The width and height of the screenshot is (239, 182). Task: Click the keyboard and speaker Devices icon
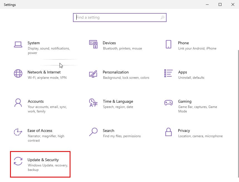[x=93, y=44]
